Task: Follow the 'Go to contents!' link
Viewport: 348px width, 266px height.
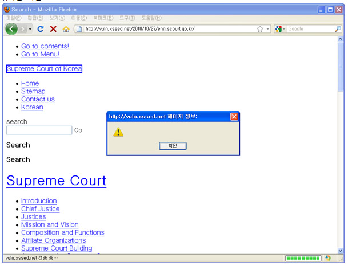Action: [45, 46]
